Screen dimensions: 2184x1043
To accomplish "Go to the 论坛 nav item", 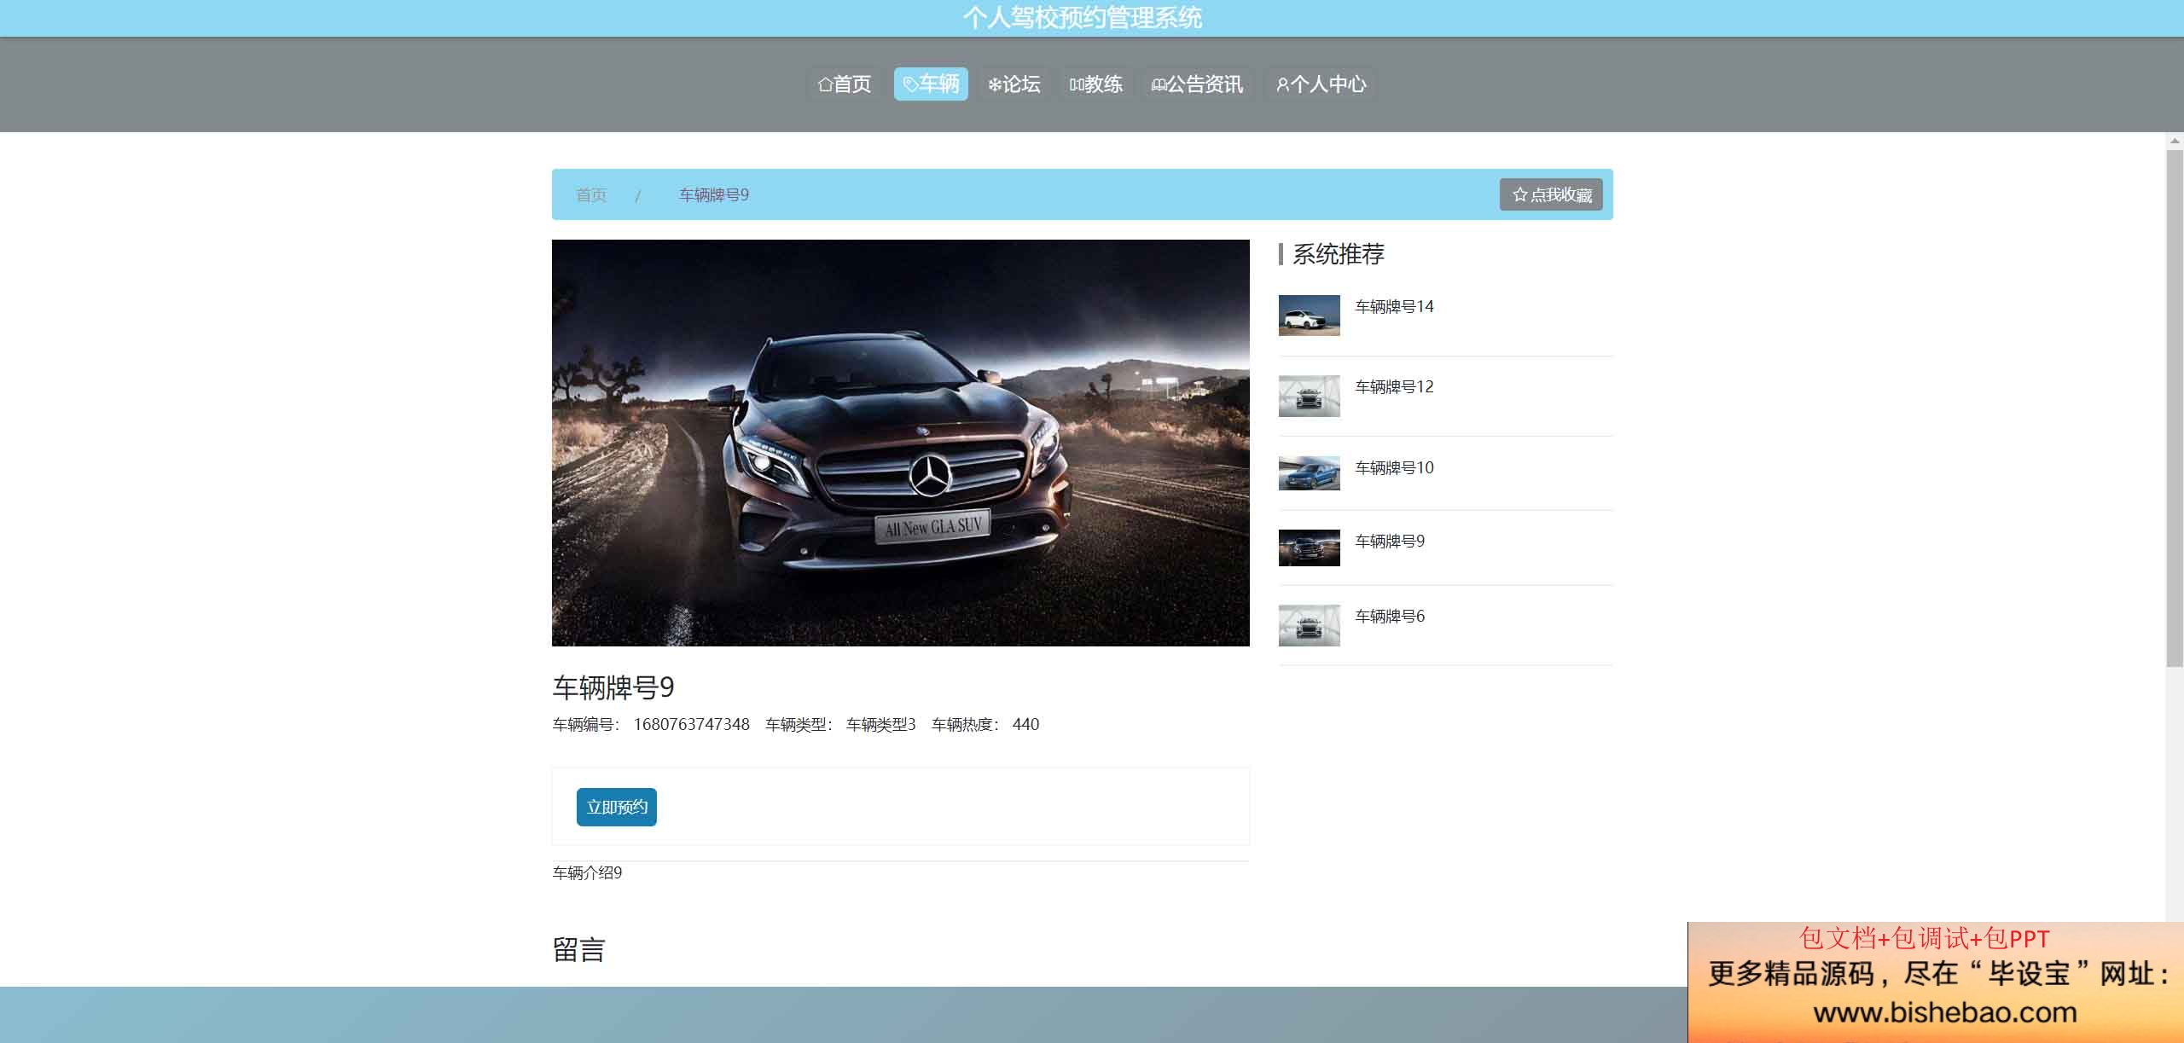I will (1014, 84).
